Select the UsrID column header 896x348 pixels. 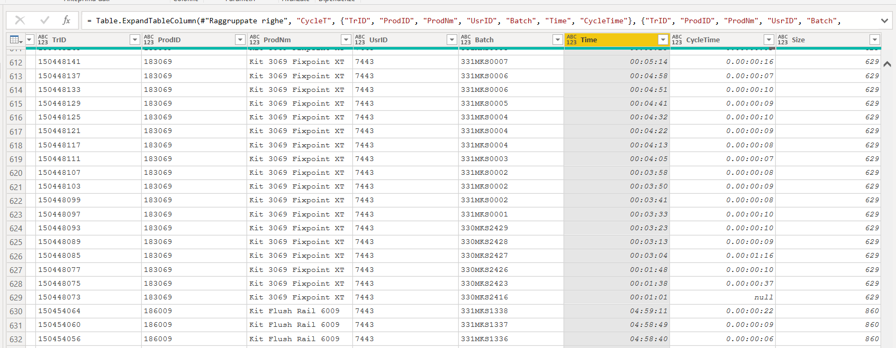[405, 40]
